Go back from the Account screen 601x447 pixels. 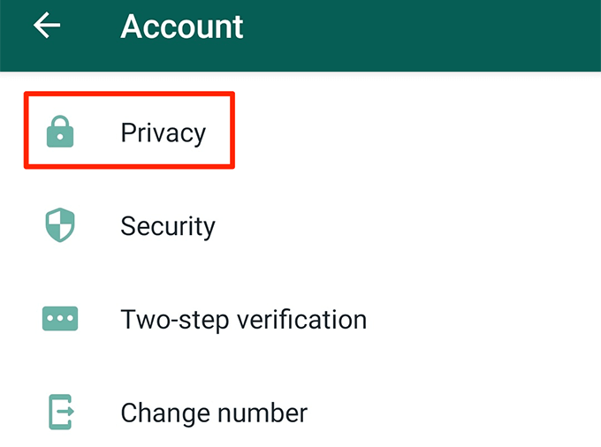point(47,27)
